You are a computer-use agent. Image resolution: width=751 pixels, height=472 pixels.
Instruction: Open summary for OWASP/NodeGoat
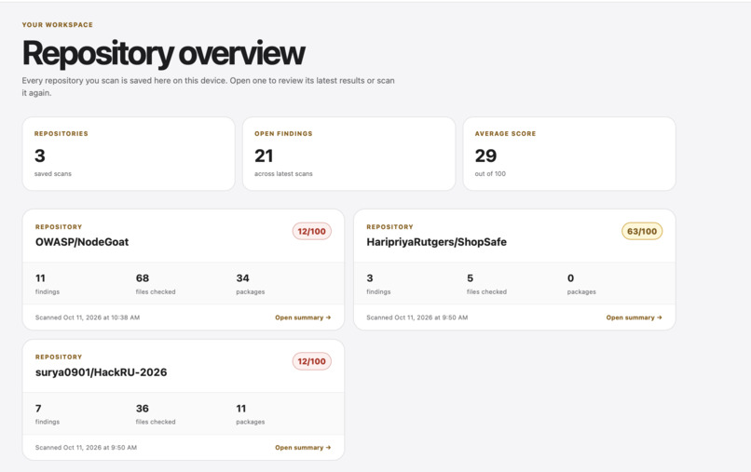(x=303, y=317)
